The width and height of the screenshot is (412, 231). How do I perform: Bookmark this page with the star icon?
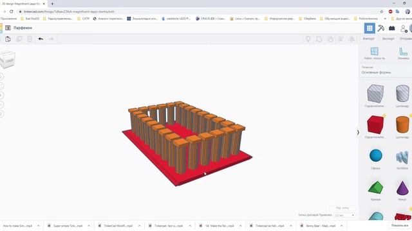[382, 12]
